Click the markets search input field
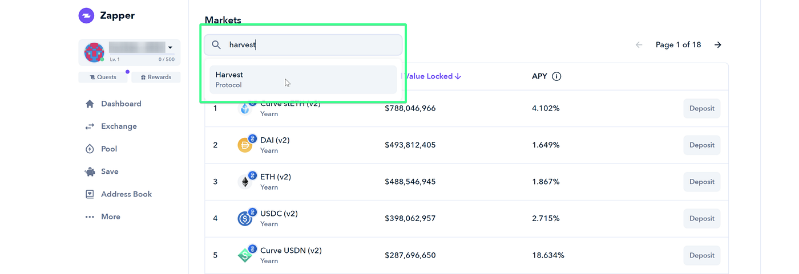Screen dimensions: 799x274 point(303,45)
